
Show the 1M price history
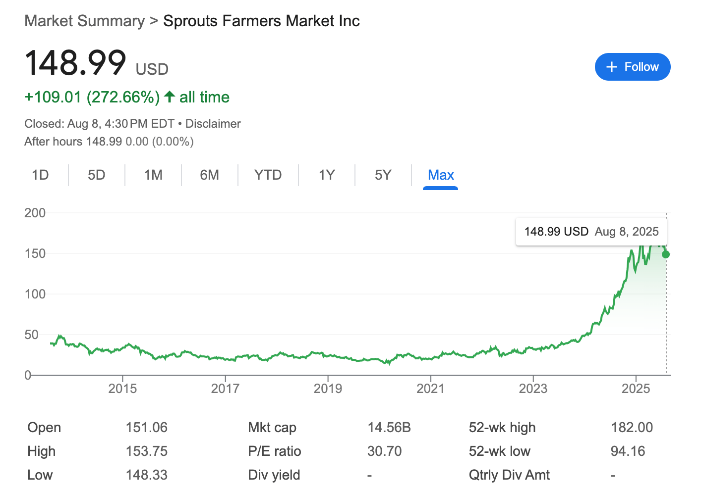[x=153, y=175]
